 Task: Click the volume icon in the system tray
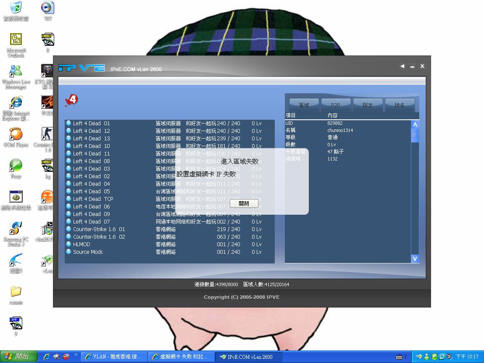449,357
